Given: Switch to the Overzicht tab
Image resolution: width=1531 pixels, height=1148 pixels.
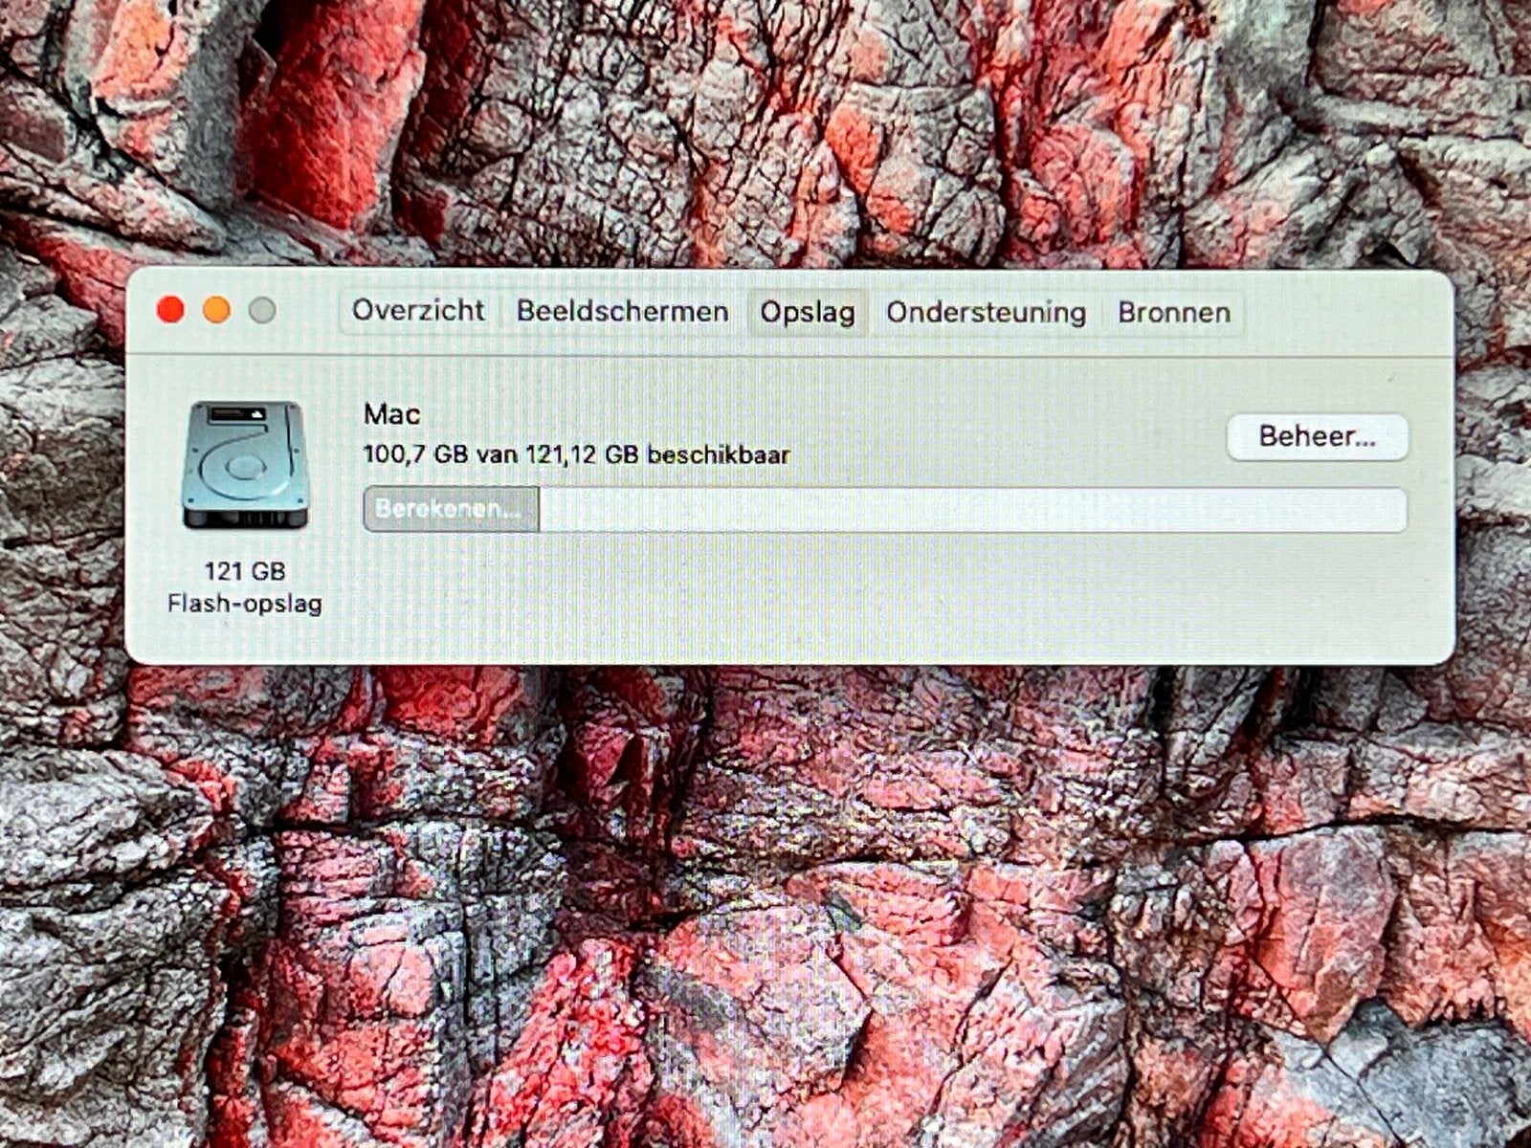Looking at the screenshot, I should [418, 311].
